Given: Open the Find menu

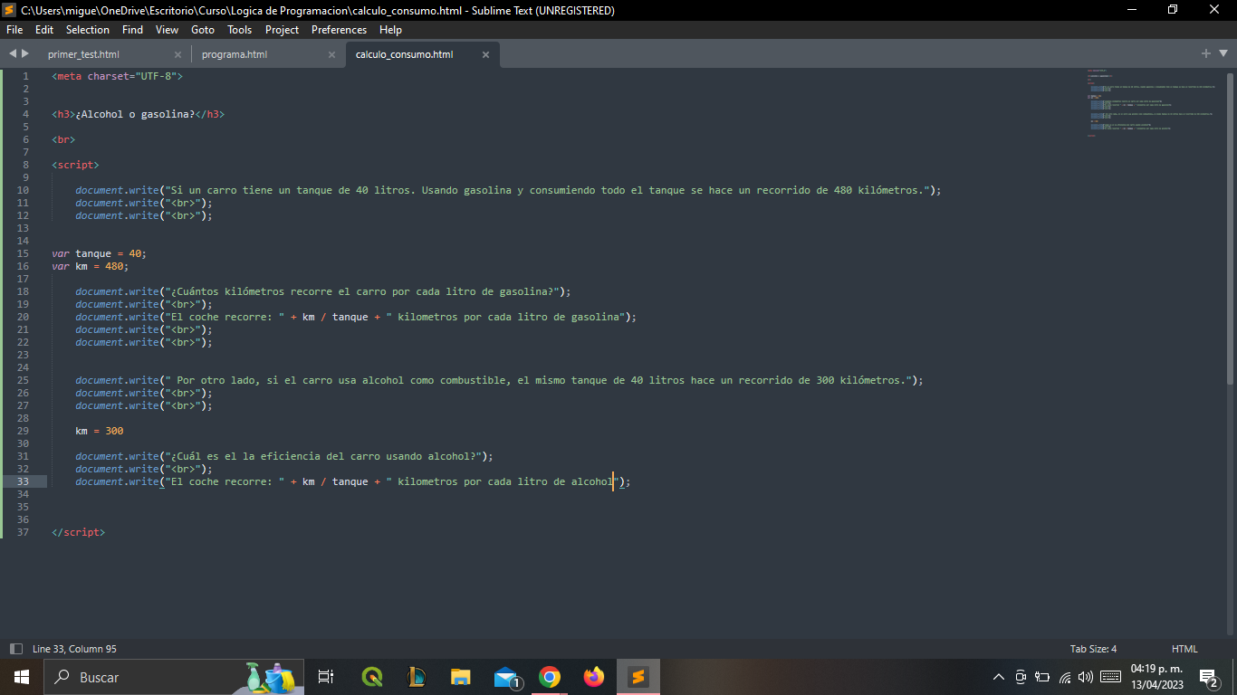Looking at the screenshot, I should click(132, 30).
